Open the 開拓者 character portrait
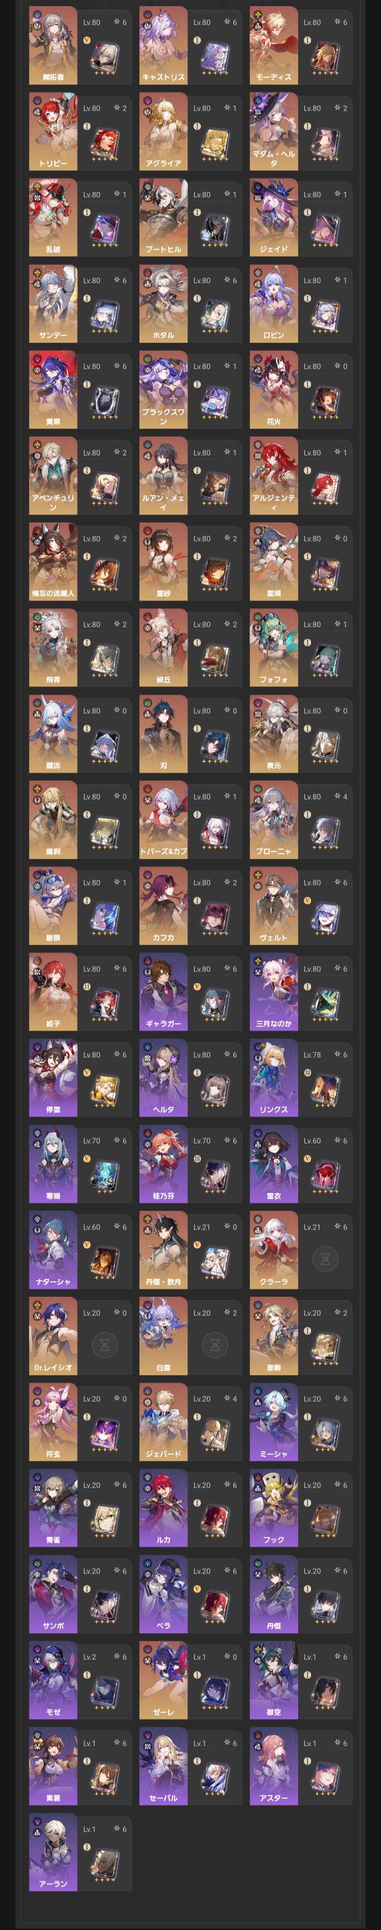Screen dimensions: 381x1930 coord(53,45)
